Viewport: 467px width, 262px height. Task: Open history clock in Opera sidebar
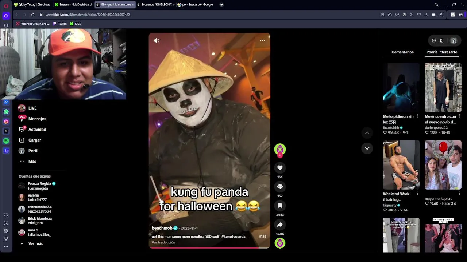click(6, 223)
